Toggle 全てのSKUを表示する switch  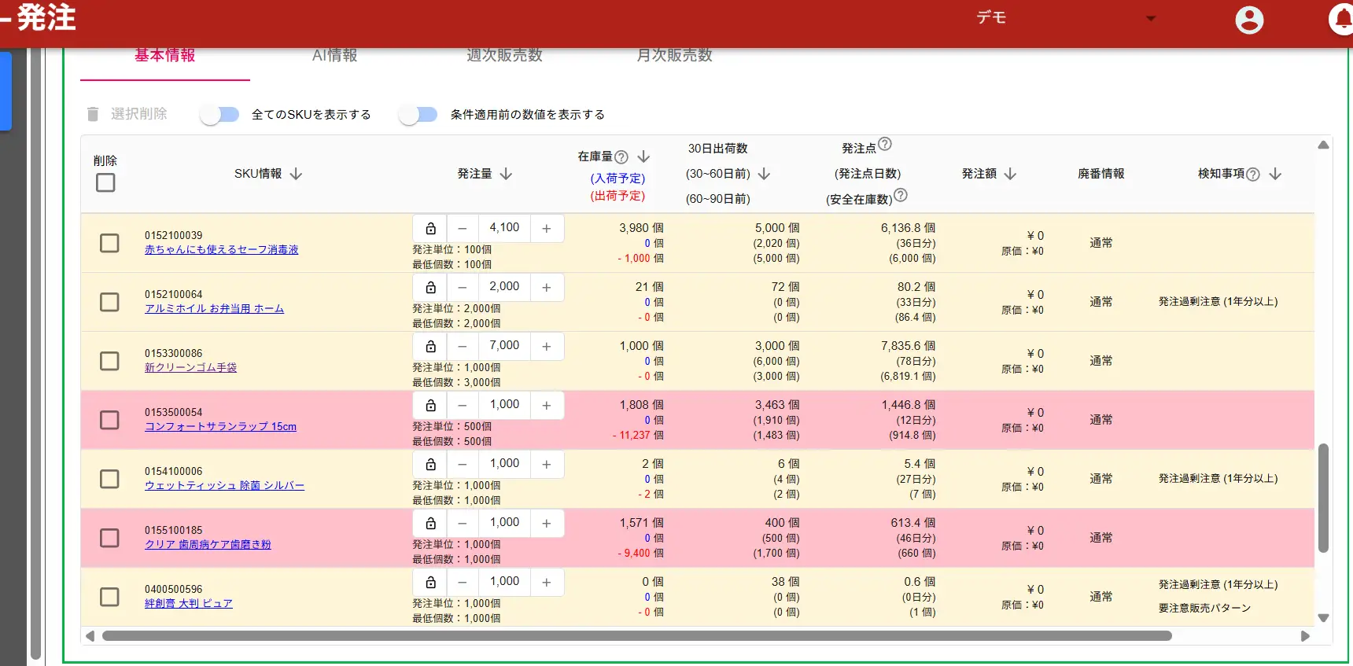pyautogui.click(x=219, y=115)
